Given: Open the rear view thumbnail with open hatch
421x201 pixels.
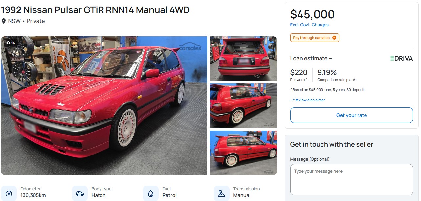Looking at the screenshot, I should point(243,58).
